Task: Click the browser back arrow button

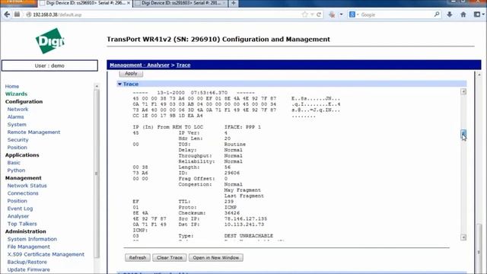Action: point(7,14)
